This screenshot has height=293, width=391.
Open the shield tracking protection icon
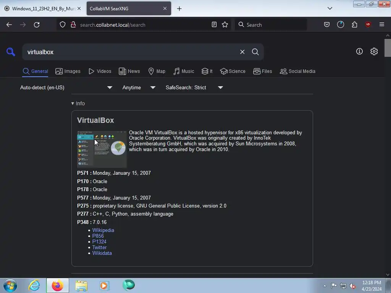click(x=63, y=25)
